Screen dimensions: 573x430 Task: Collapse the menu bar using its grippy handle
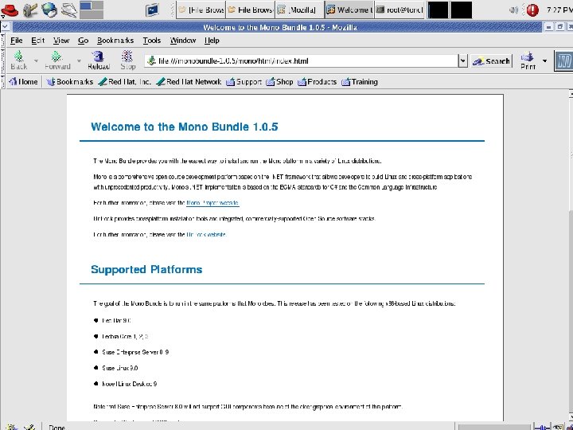click(4, 41)
